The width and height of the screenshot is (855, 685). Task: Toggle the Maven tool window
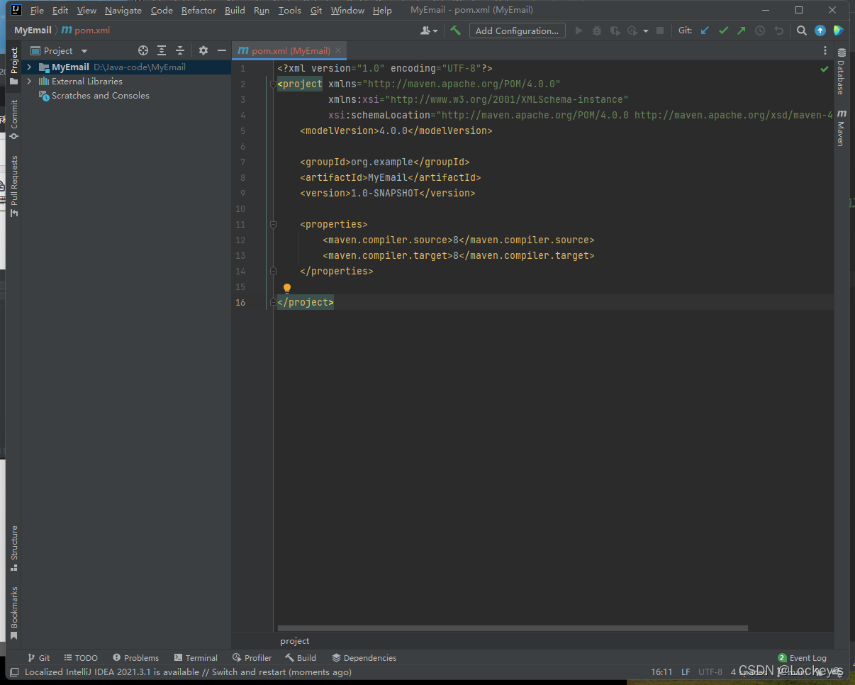[x=841, y=128]
